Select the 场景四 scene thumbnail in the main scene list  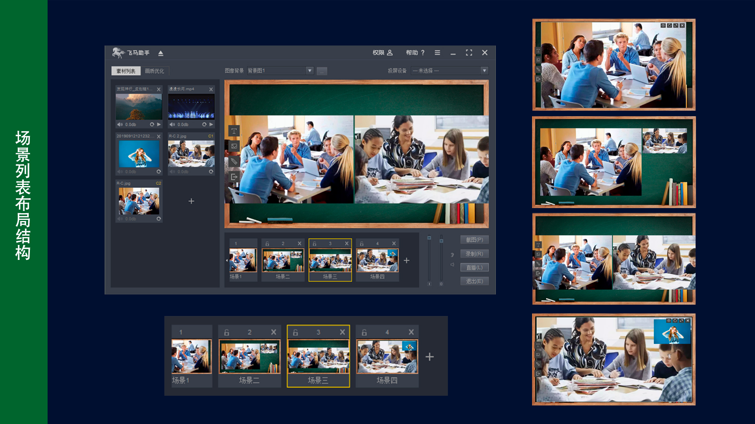[377, 260]
